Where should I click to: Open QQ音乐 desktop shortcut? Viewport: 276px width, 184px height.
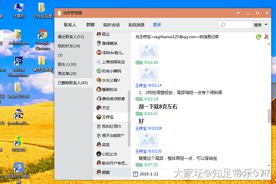19,144
